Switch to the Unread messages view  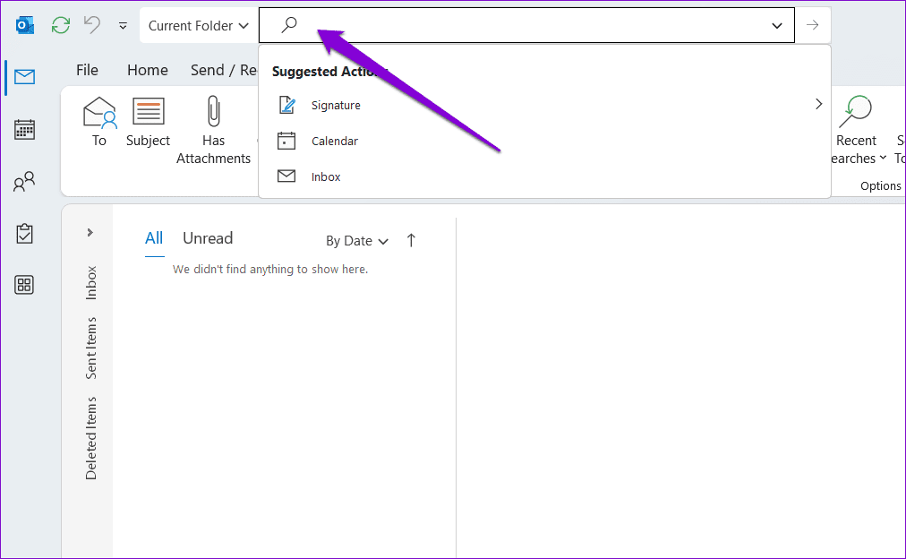[207, 238]
